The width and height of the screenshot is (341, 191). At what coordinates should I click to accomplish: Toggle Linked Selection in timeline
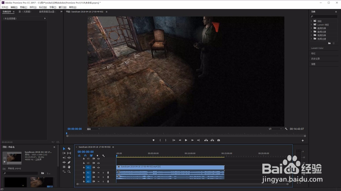[x=91, y=156]
